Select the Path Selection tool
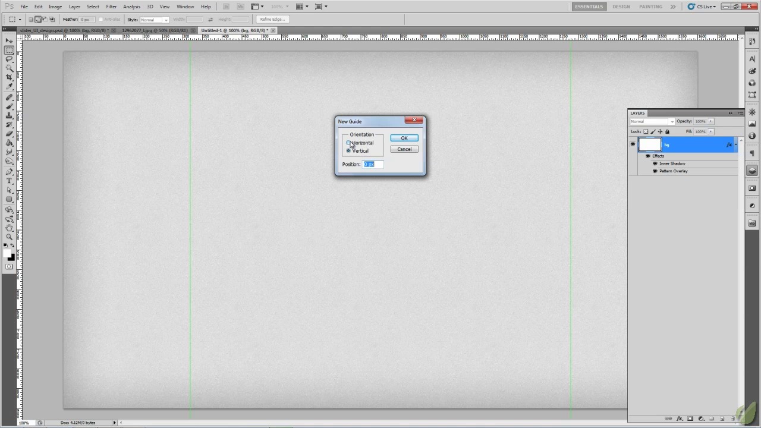The width and height of the screenshot is (761, 428). (x=9, y=190)
